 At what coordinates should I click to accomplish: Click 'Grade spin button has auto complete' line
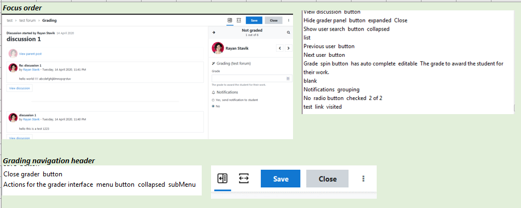point(403,63)
